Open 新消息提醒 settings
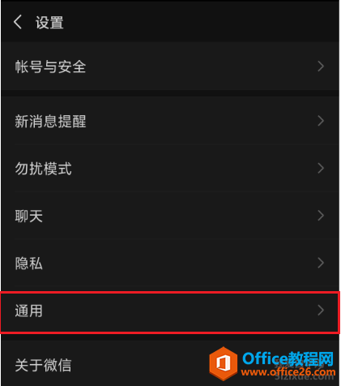This screenshot has width=341, height=386. tap(170, 121)
